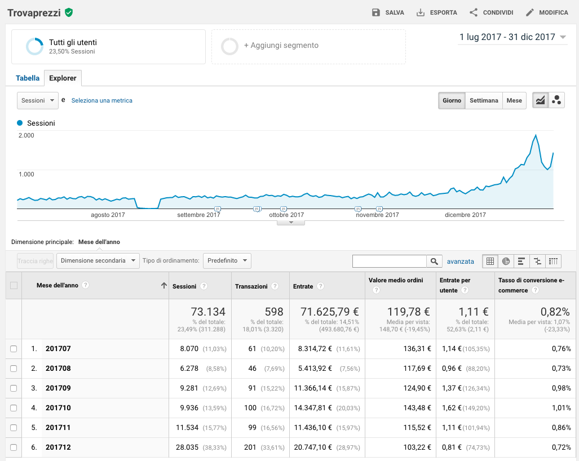Screen dimensions: 579x461
Task: Click ESPORTA in the top toolbar
Action: (444, 12)
